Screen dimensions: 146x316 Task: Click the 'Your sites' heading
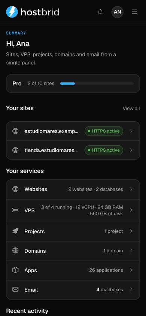[x=20, y=108]
